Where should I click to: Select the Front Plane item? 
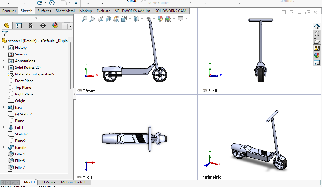coord(24,81)
